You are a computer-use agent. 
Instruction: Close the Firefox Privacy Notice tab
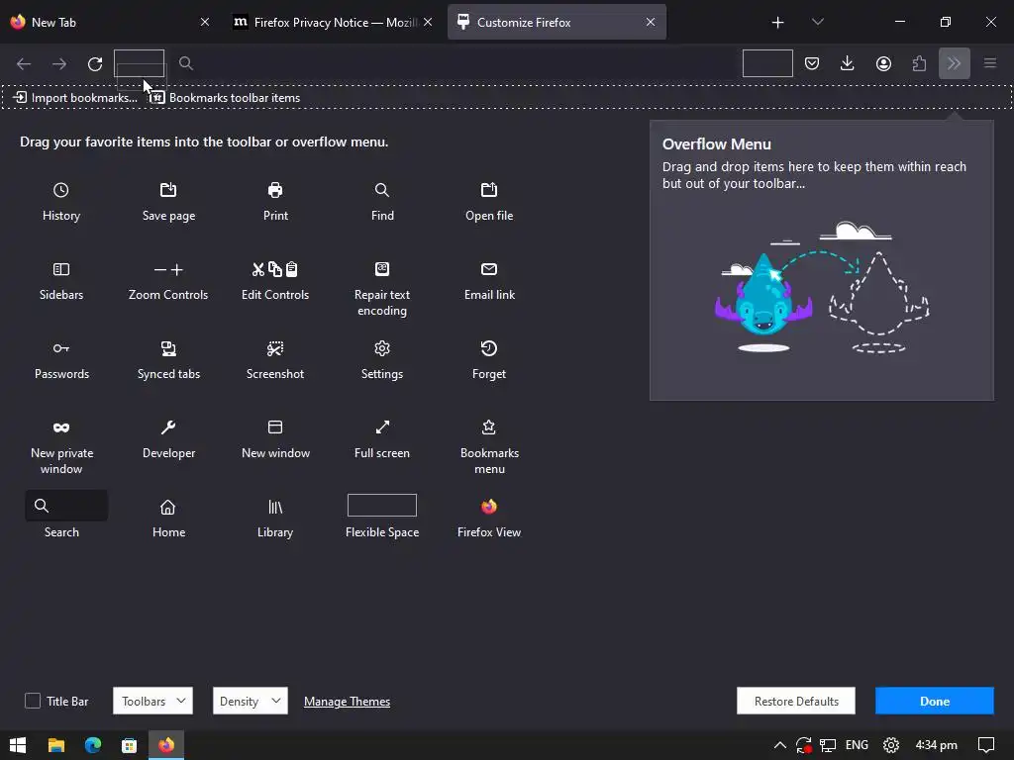click(428, 22)
